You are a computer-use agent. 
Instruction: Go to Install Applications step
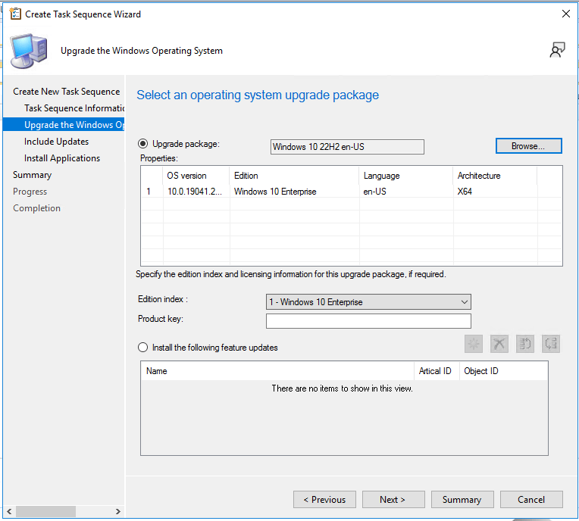(62, 158)
